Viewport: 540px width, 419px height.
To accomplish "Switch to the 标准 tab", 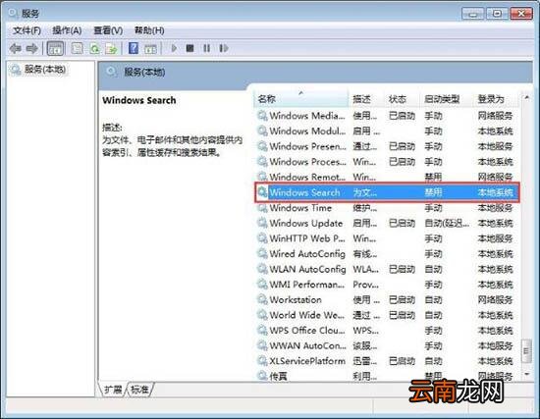I will coord(139,390).
